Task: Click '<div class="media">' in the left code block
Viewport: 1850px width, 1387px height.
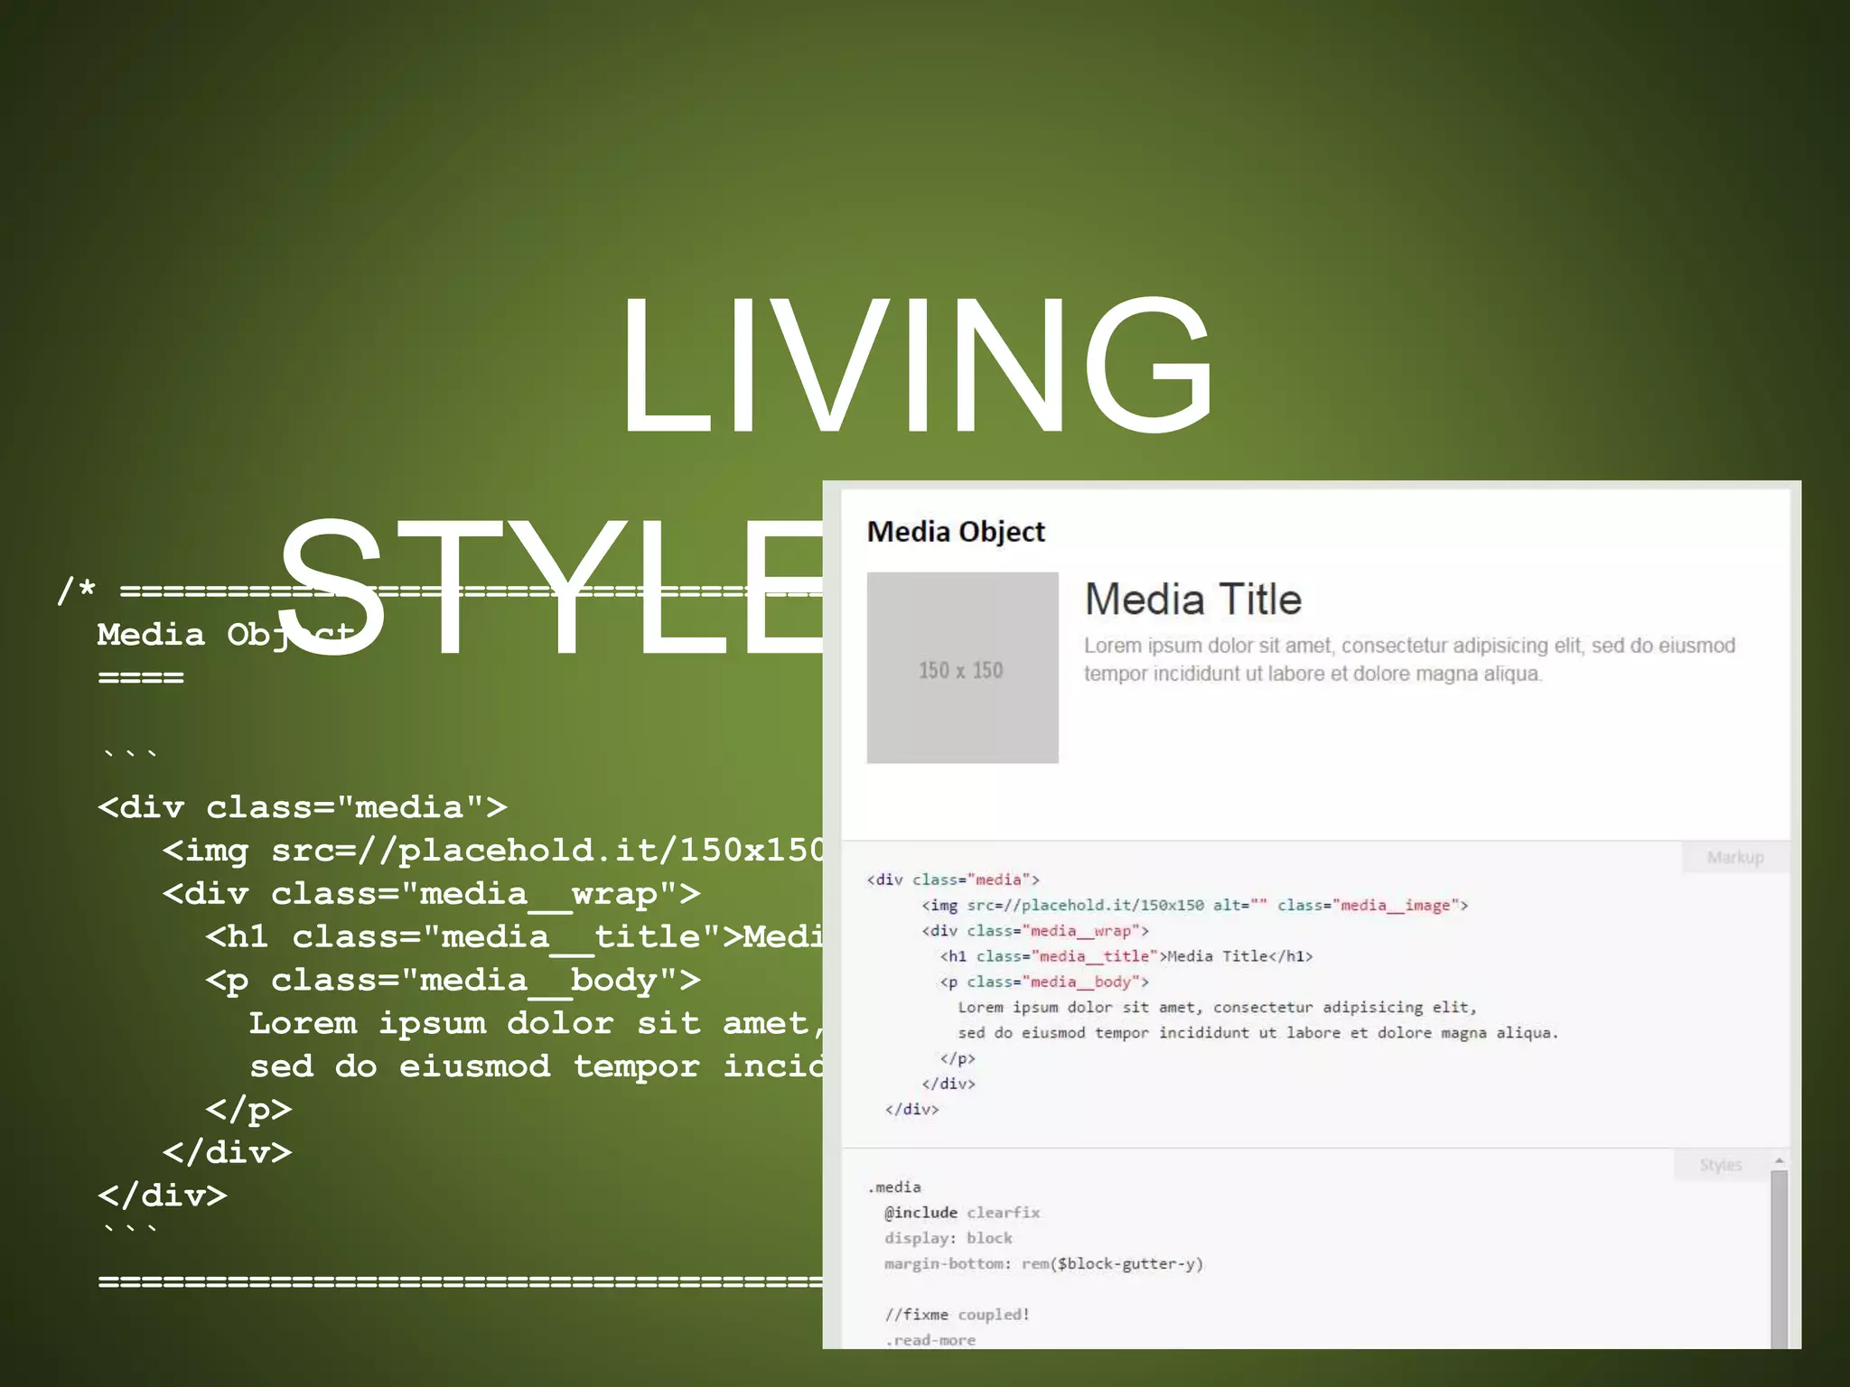Action: tap(303, 807)
